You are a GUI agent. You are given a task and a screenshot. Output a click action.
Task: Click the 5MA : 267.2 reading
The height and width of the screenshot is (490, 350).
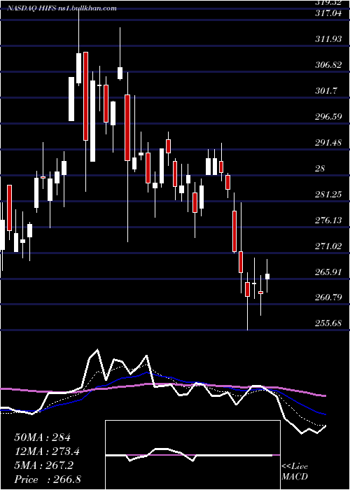tap(43, 465)
